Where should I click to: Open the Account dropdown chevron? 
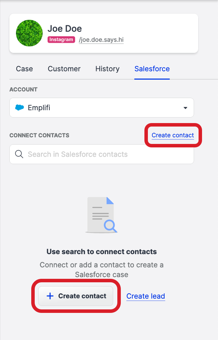185,107
